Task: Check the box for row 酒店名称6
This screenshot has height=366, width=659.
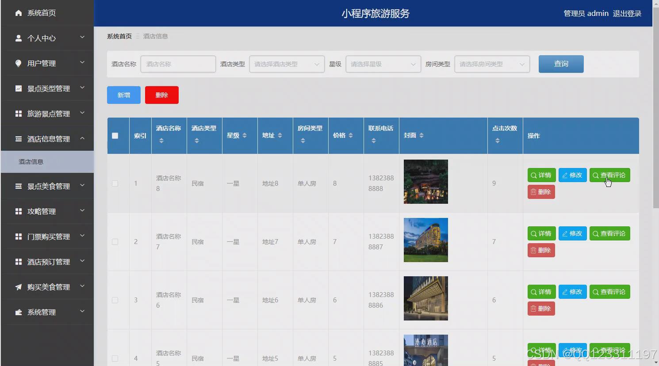Action: 115,300
